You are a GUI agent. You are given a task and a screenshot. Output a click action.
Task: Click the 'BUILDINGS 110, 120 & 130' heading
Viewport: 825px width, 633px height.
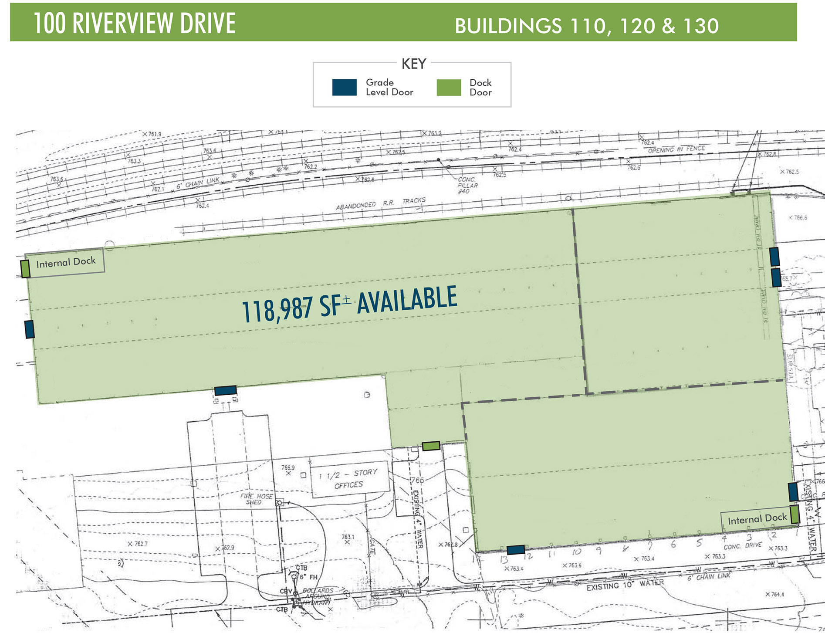pyautogui.click(x=587, y=26)
